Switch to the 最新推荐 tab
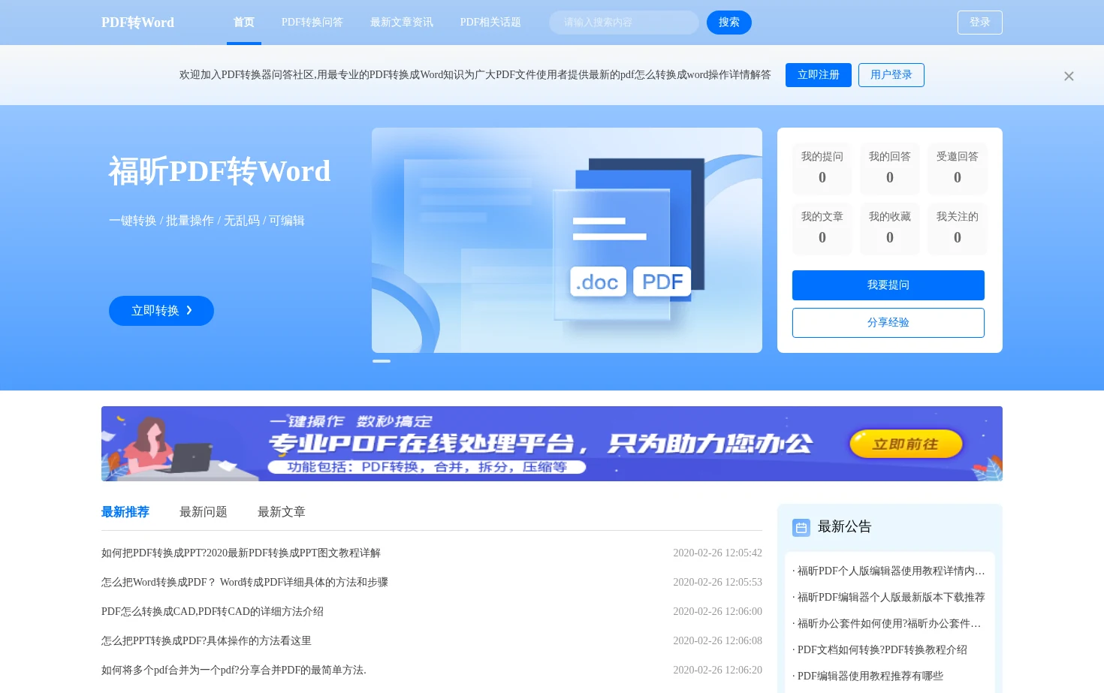This screenshot has width=1104, height=693. pyautogui.click(x=125, y=512)
